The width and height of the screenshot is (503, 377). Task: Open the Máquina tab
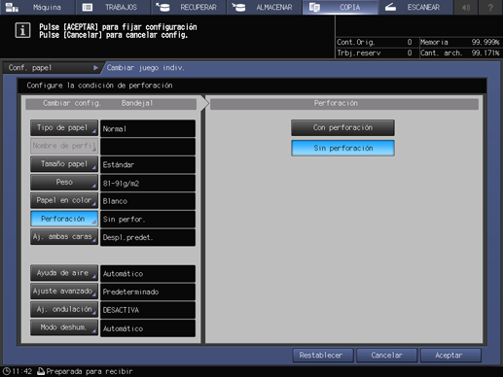(x=38, y=7)
